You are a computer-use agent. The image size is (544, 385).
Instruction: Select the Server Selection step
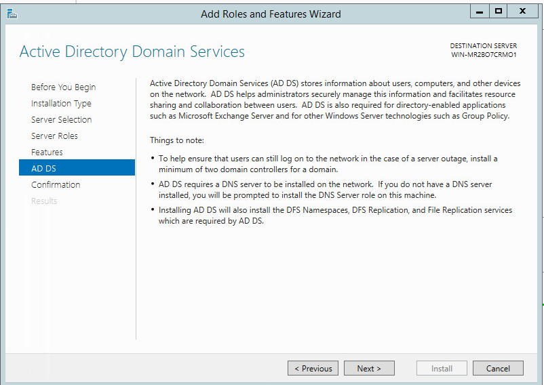point(61,119)
